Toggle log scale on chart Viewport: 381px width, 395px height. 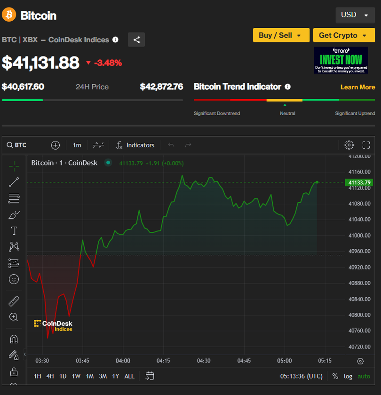pyautogui.click(x=348, y=376)
